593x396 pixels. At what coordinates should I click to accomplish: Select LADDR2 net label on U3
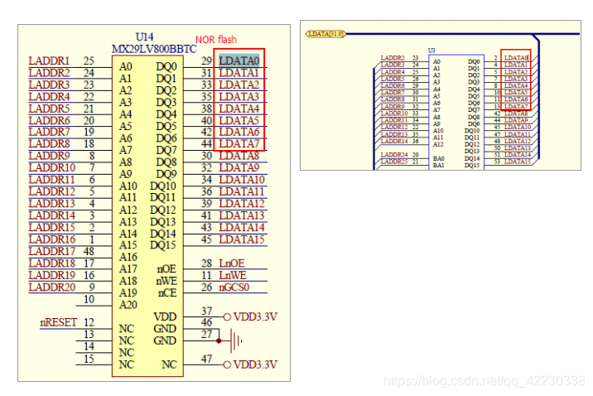pyautogui.click(x=393, y=58)
